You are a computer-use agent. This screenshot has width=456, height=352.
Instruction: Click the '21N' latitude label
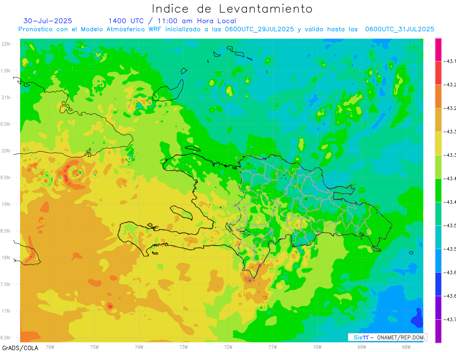(x=6, y=97)
